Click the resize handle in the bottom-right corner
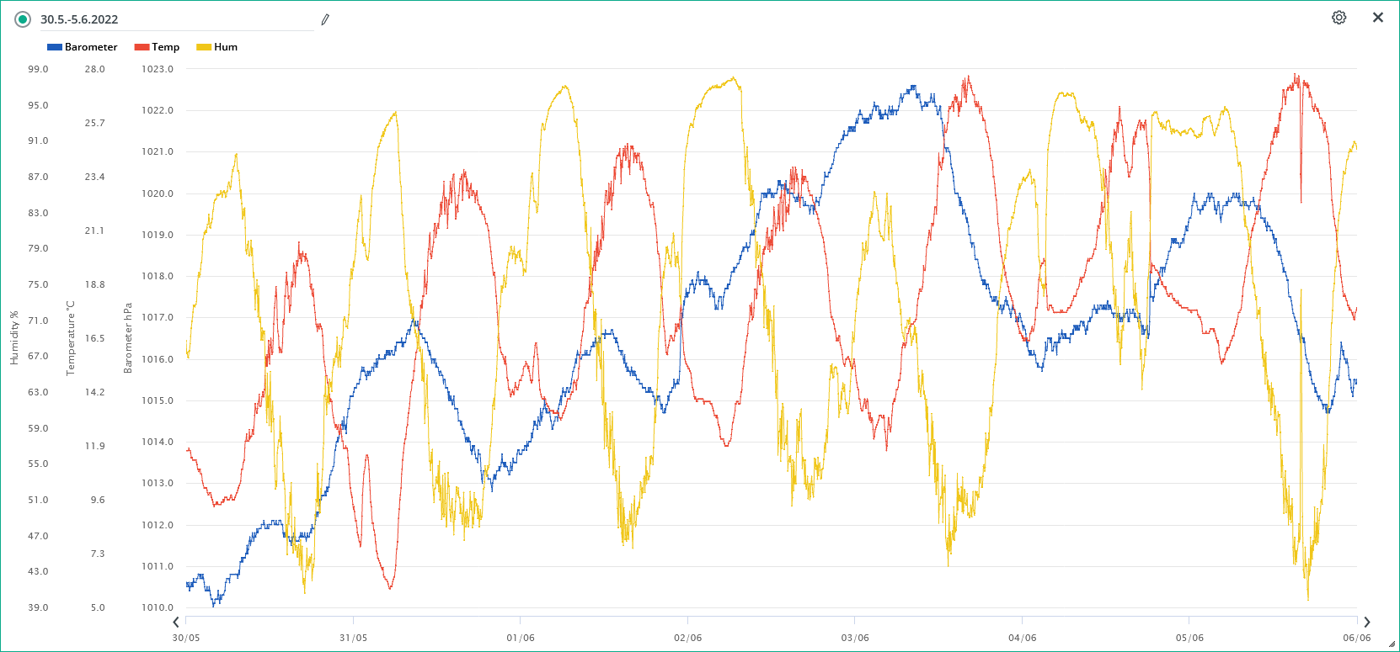The image size is (1400, 652). (1392, 644)
